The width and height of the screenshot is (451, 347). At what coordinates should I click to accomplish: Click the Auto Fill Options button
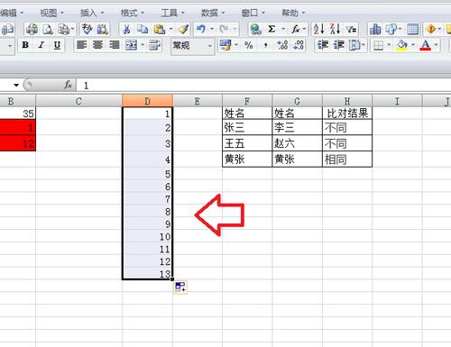click(180, 288)
